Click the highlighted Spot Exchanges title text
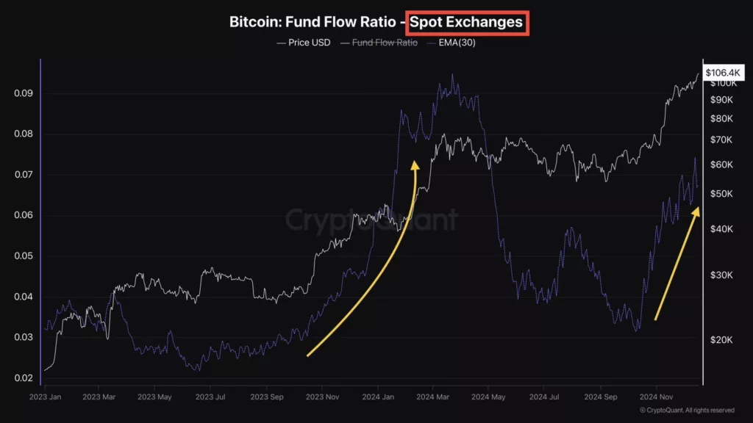Screen dimensions: 753x423 (x=466, y=22)
